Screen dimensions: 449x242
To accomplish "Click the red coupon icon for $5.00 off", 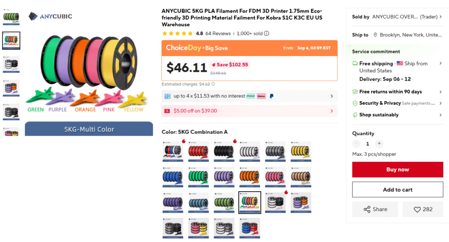I will [167, 111].
